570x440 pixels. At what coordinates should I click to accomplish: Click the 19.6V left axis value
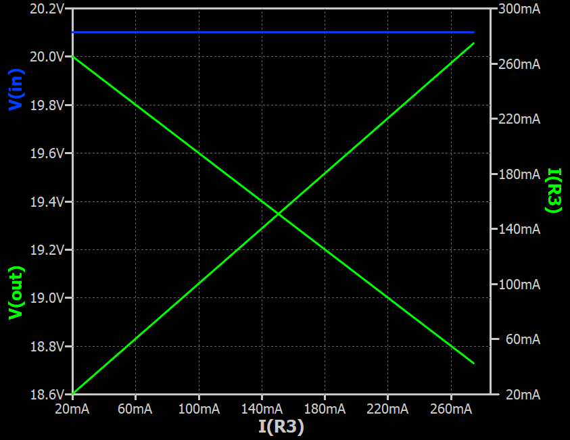click(x=47, y=153)
